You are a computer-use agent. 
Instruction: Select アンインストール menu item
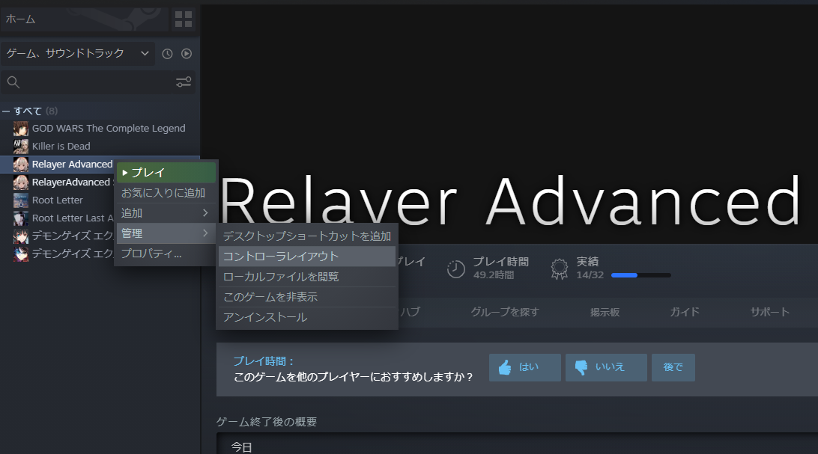coord(307,317)
